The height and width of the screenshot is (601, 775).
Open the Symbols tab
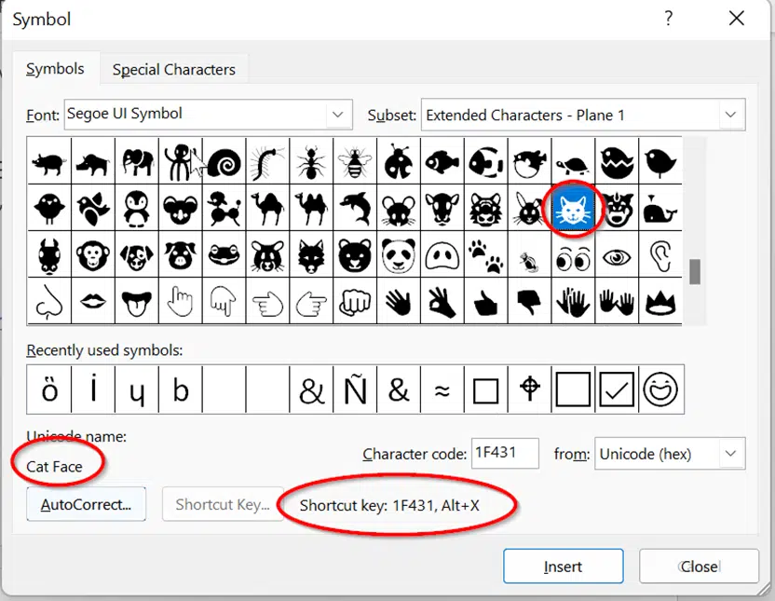pos(55,69)
